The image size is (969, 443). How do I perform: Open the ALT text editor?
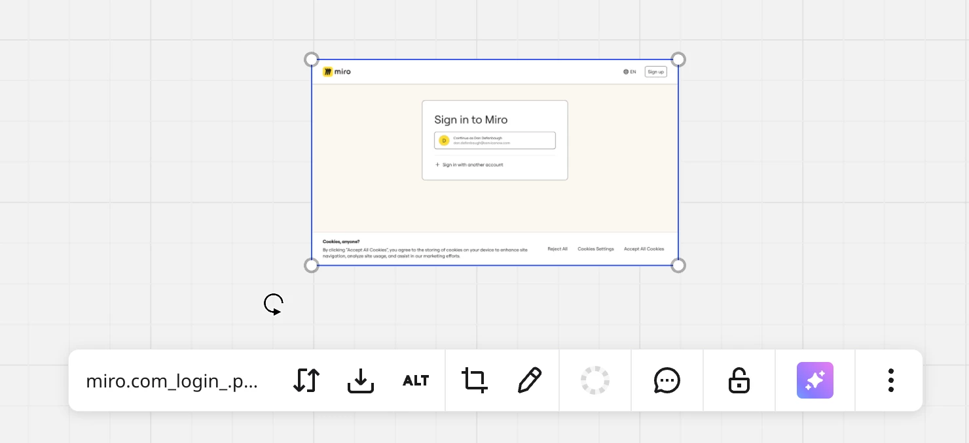click(x=416, y=380)
